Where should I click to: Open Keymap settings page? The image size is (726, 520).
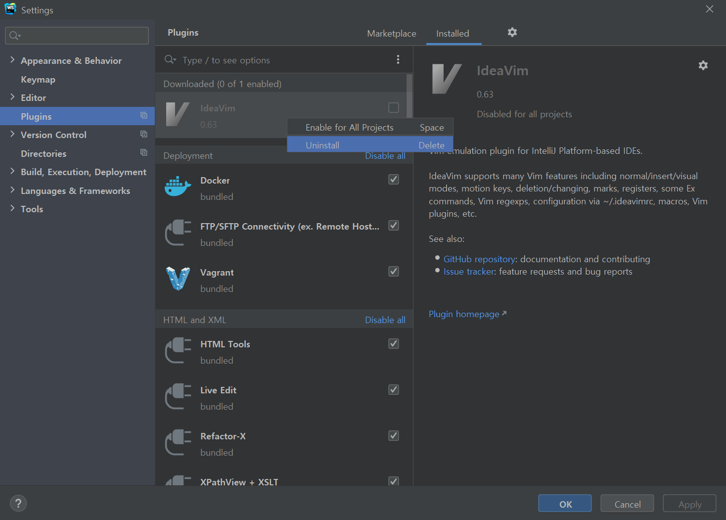tap(38, 79)
